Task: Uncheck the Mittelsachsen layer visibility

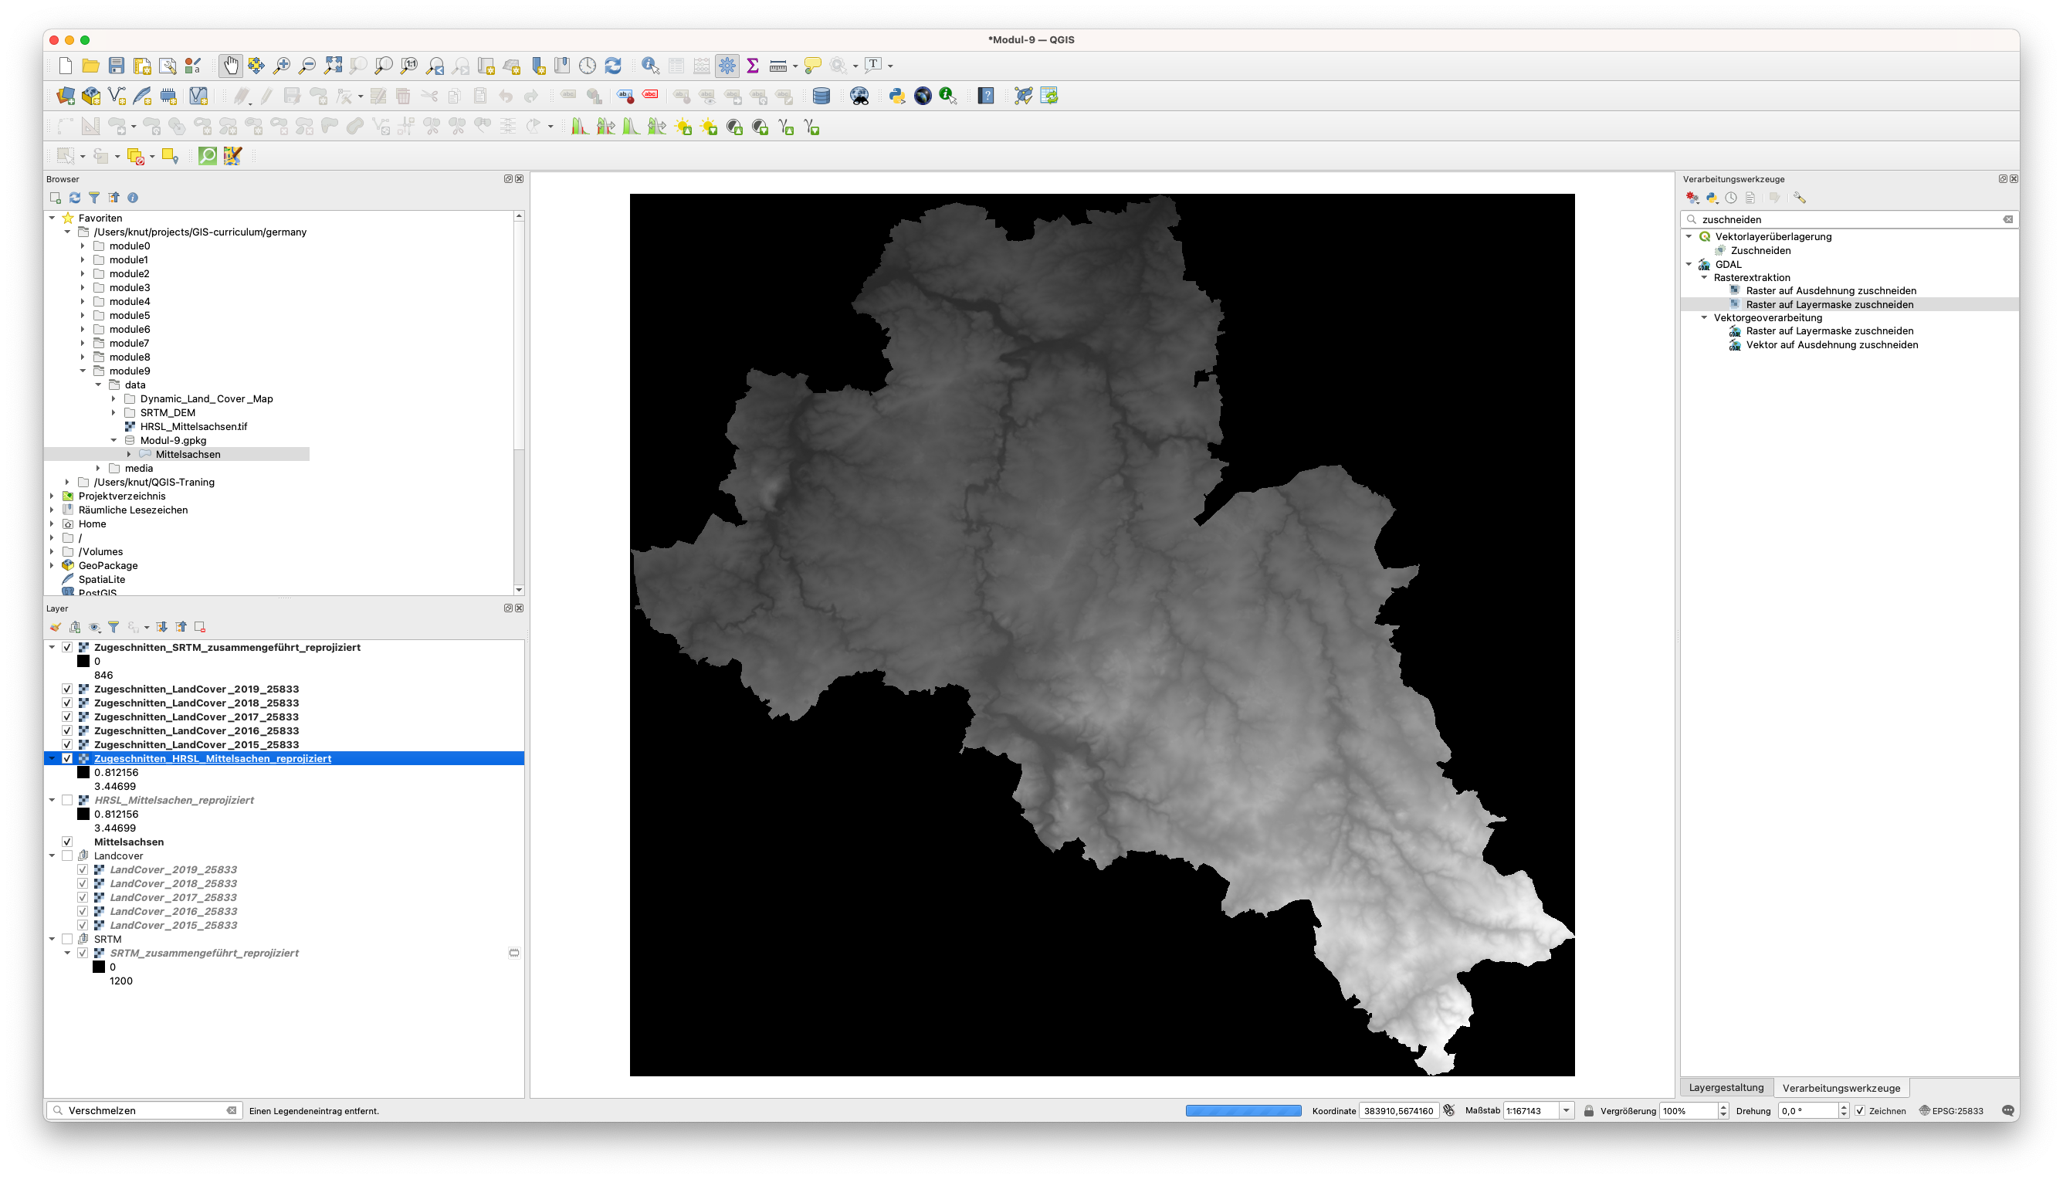Action: (67, 842)
